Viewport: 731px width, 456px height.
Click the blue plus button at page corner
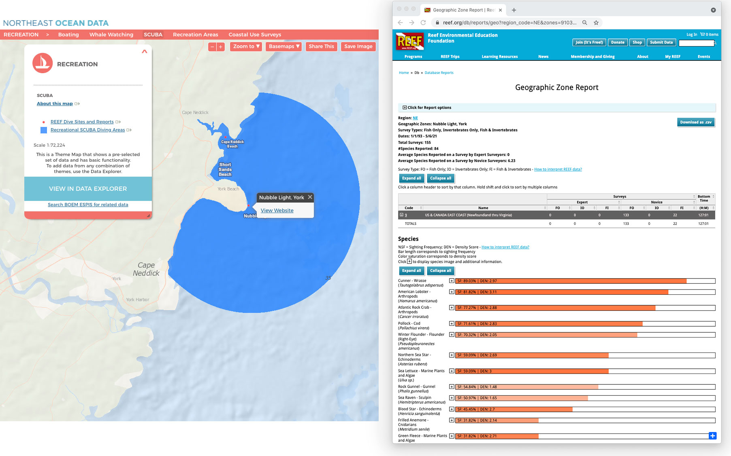point(712,435)
